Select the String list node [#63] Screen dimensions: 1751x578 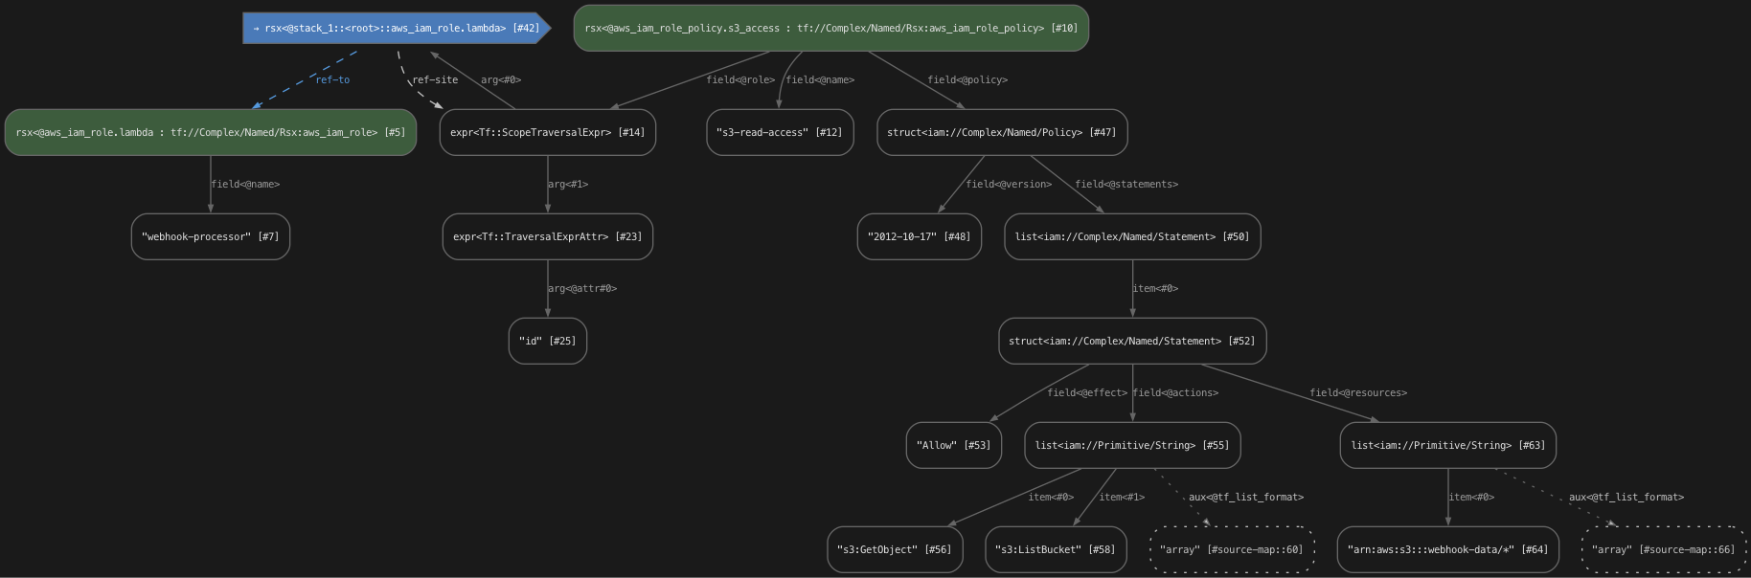tap(1448, 445)
